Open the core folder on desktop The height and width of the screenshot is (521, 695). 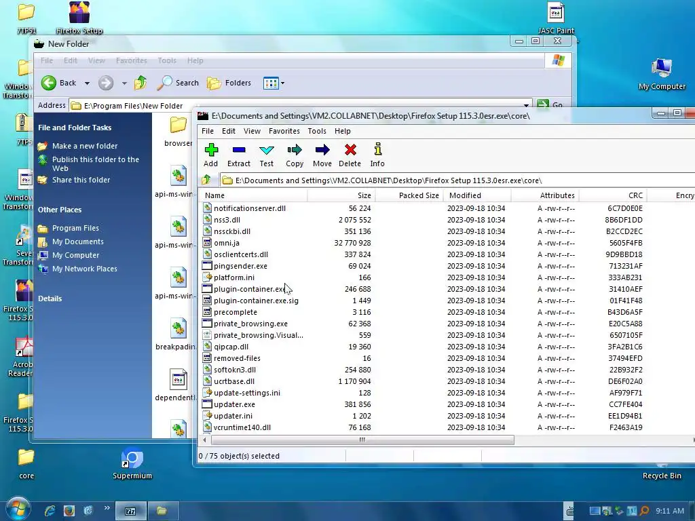coord(26,464)
